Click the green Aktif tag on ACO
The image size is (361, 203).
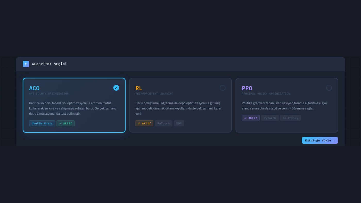[x=65, y=123]
